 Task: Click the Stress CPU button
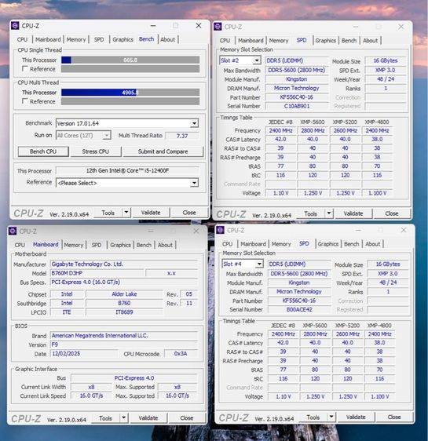pos(95,151)
